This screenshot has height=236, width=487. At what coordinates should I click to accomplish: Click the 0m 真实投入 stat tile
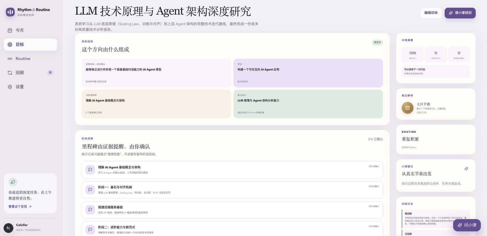click(x=413, y=55)
